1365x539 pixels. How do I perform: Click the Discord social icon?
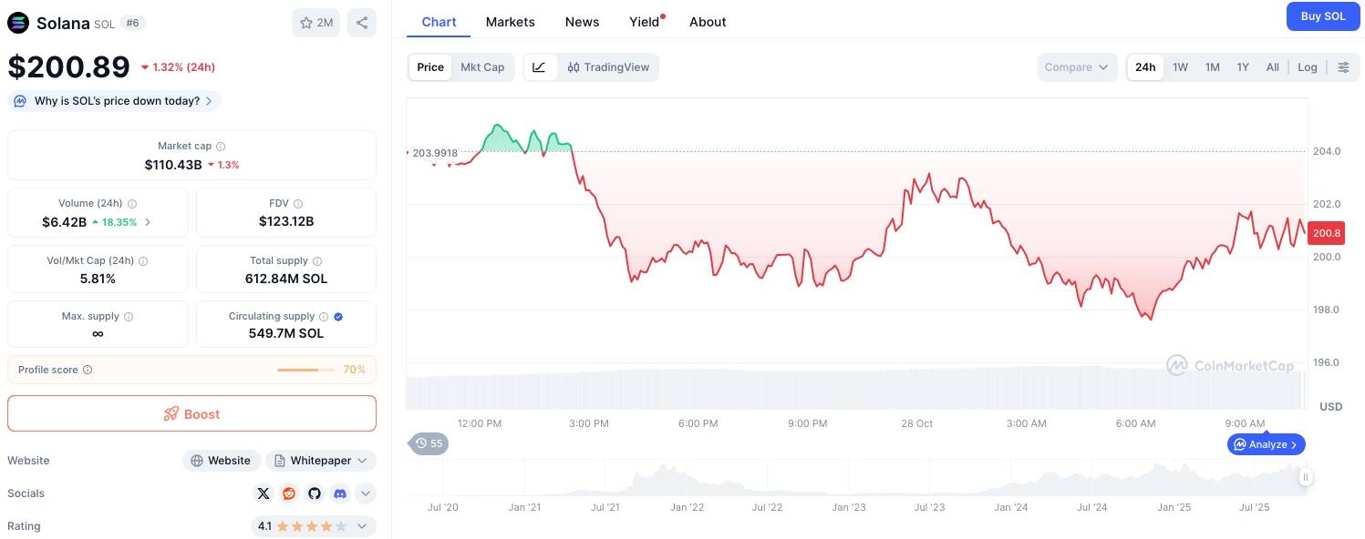339,493
